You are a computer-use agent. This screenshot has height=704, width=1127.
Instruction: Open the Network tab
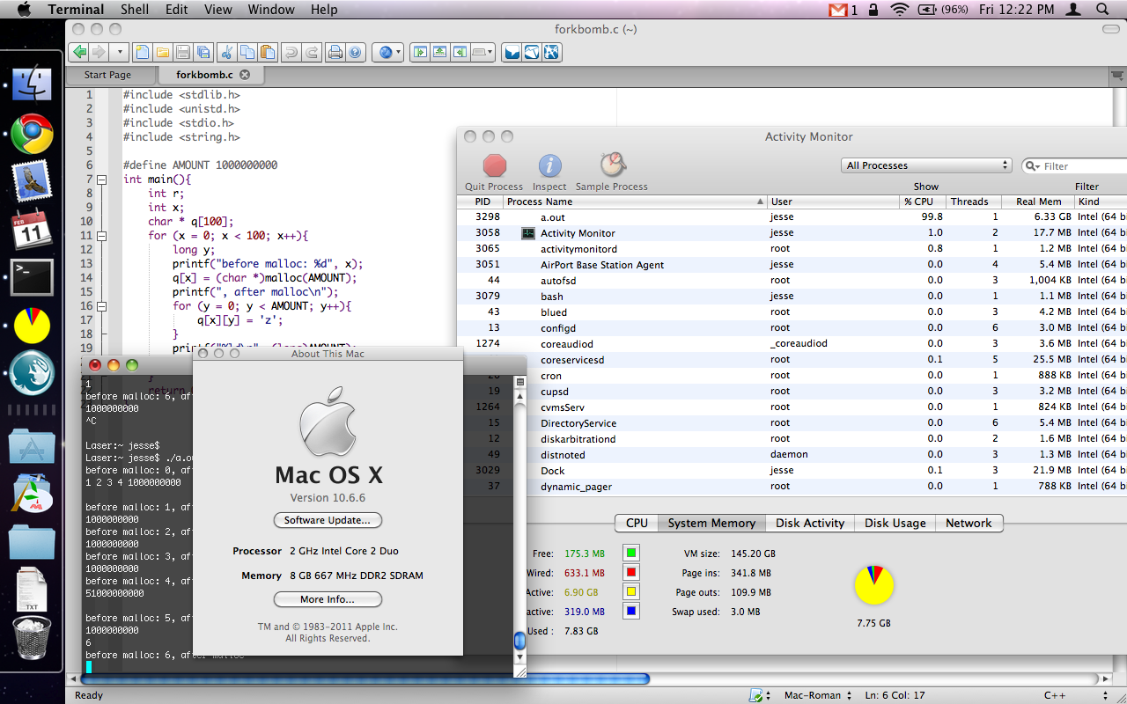(x=969, y=523)
